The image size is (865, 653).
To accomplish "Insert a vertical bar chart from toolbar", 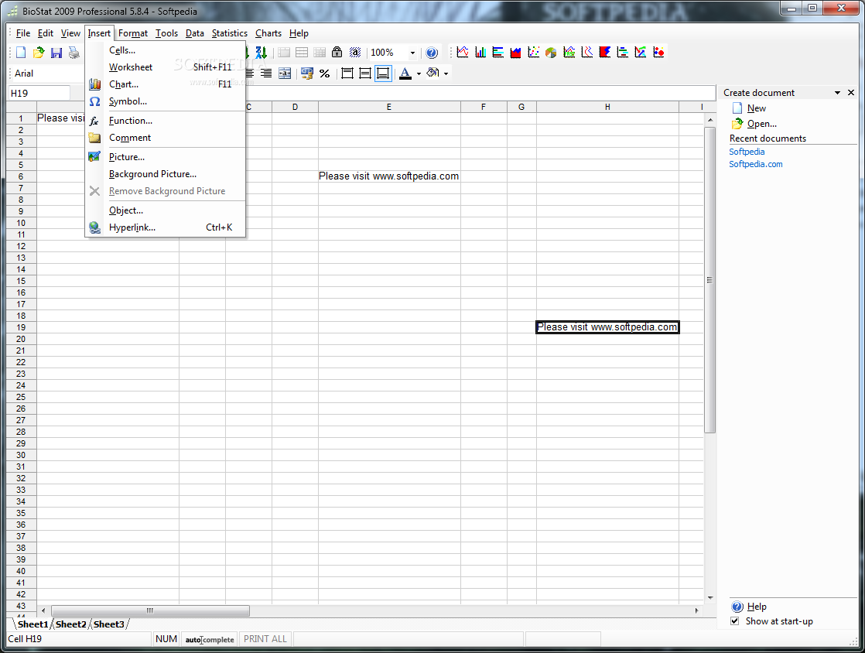I will (480, 52).
